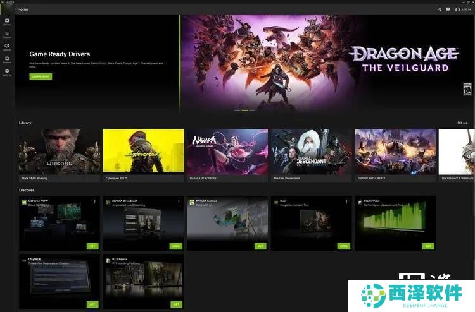Click the Learn More button under Game Ready Drivers
475x312 pixels.
41,76
